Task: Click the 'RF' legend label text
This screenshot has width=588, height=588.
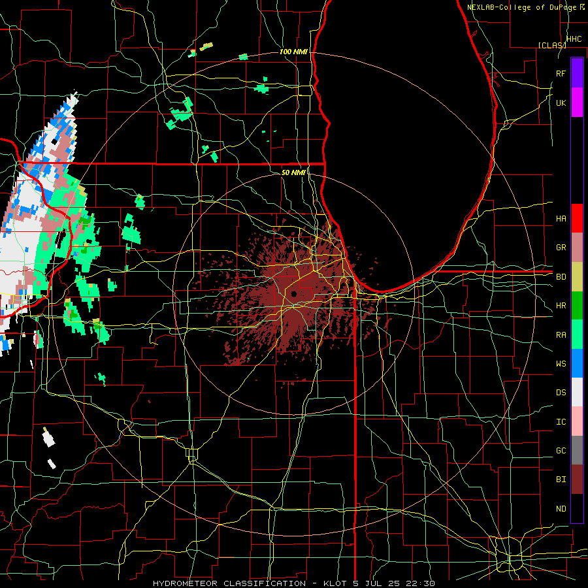Action: [x=561, y=73]
